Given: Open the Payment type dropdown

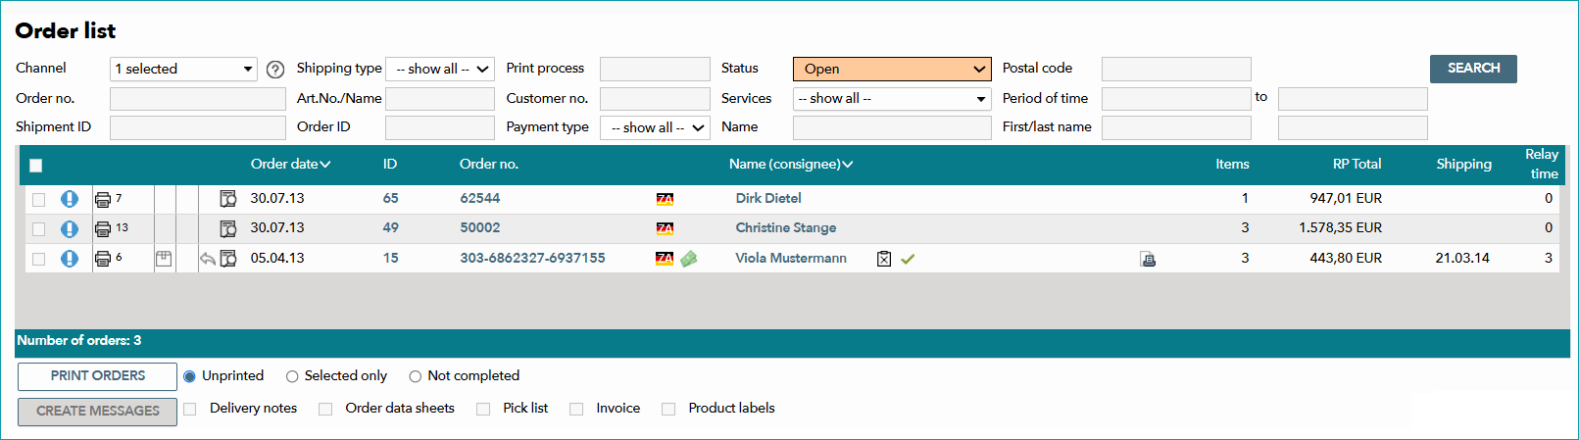Looking at the screenshot, I should 655,127.
